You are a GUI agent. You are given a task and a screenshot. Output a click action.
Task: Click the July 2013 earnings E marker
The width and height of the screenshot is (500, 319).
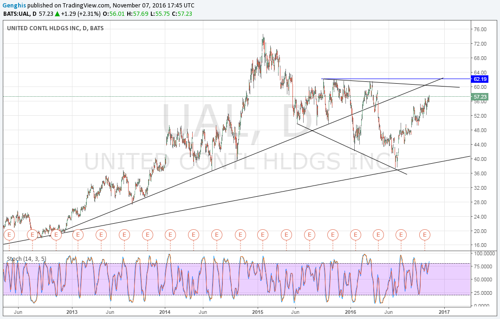(124, 235)
